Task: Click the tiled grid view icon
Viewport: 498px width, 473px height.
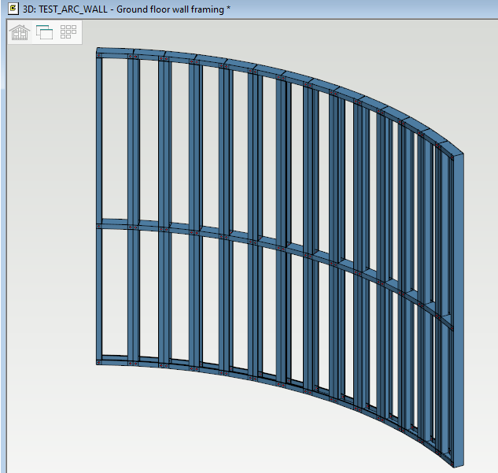Action: pyautogui.click(x=68, y=32)
